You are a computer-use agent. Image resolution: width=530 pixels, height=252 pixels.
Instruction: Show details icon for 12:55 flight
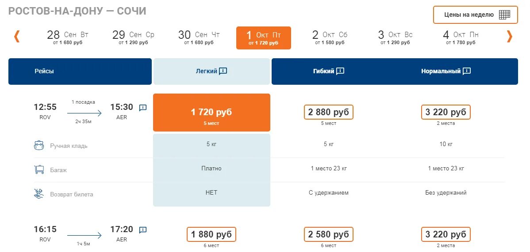pyautogui.click(x=143, y=107)
